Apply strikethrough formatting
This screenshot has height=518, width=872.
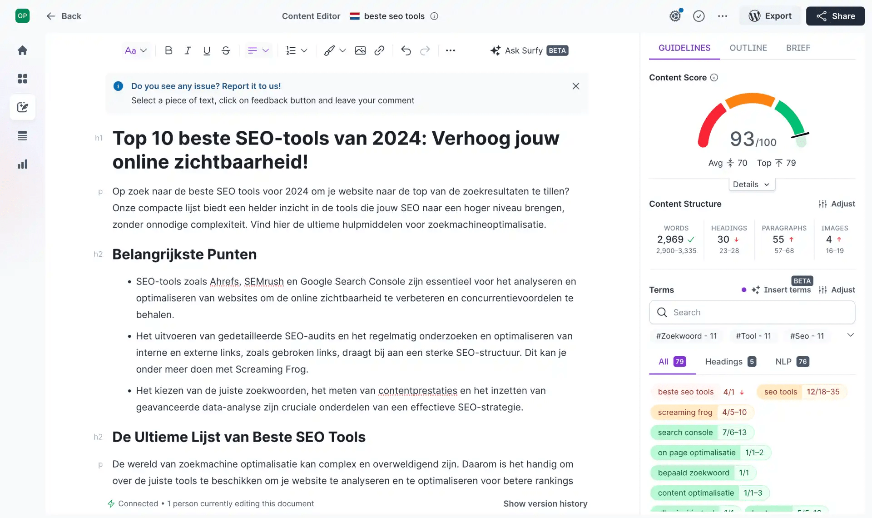coord(226,50)
